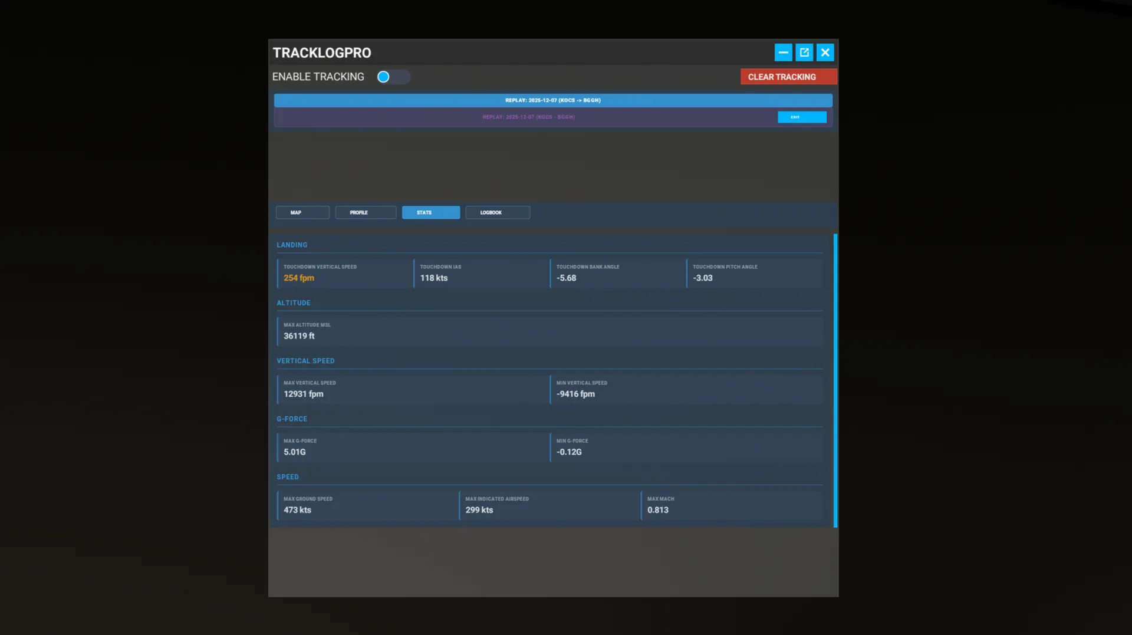Select the Touchdown IAS 118 kts card
This screenshot has height=635, width=1132.
(481, 273)
